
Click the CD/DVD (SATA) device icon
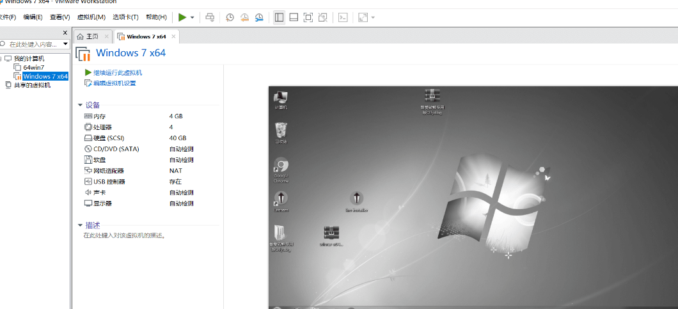click(88, 149)
